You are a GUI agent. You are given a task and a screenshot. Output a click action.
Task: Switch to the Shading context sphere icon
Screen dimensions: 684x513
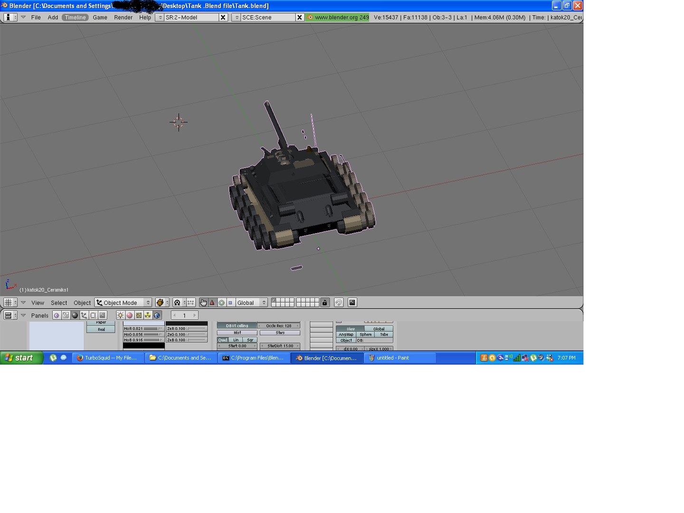pos(75,315)
